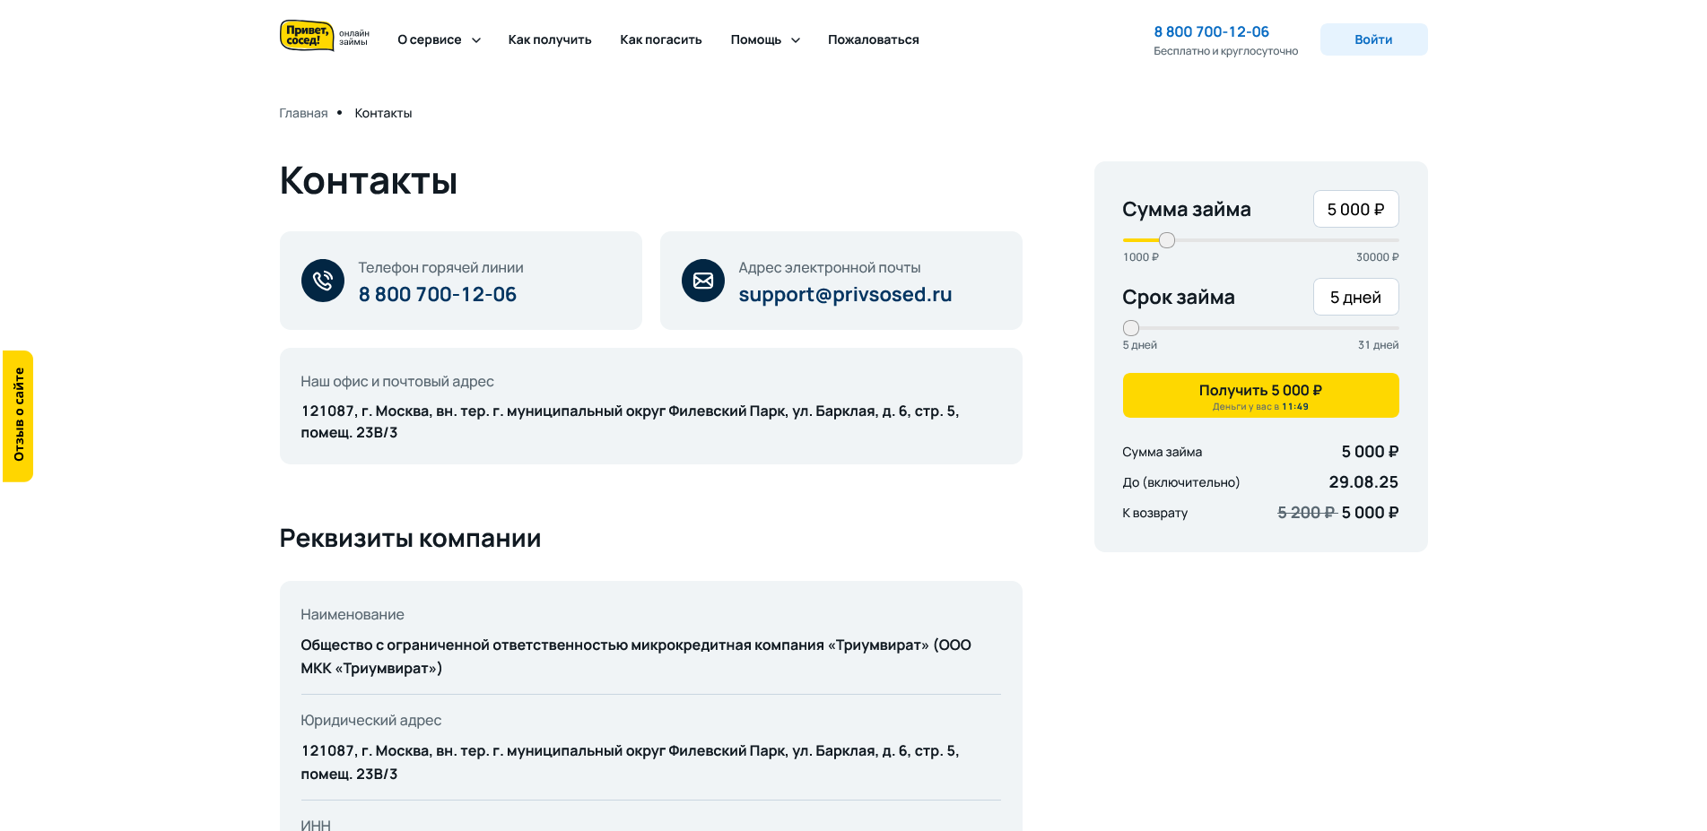Click the hotline number 8 800 700-12-06
This screenshot has height=831, width=1707.
(x=438, y=294)
